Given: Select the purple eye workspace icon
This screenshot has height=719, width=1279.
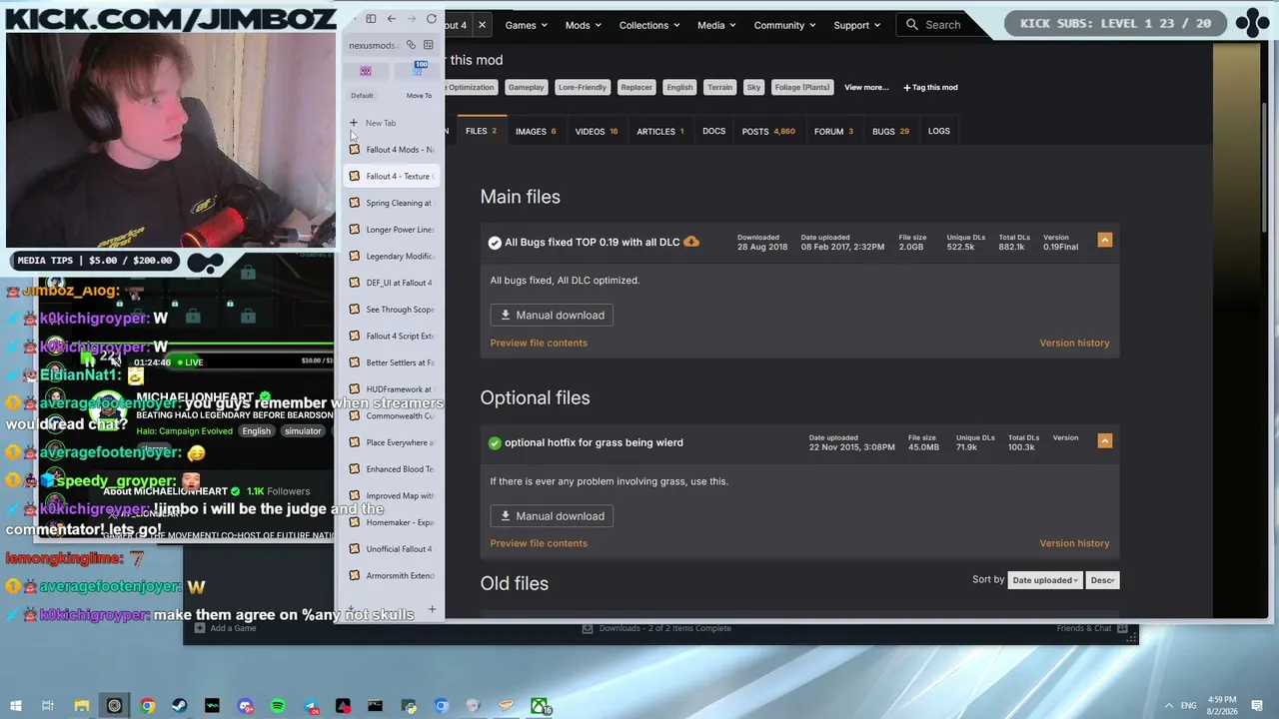Looking at the screenshot, I should 366,71.
